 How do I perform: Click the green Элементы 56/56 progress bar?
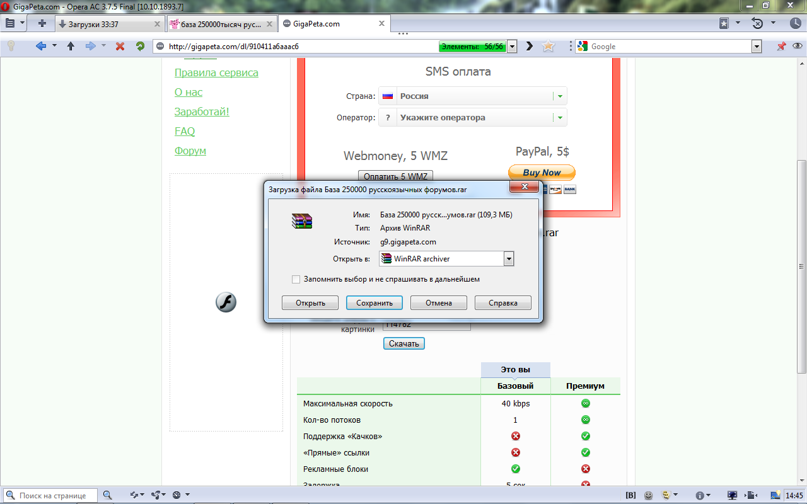[472, 47]
